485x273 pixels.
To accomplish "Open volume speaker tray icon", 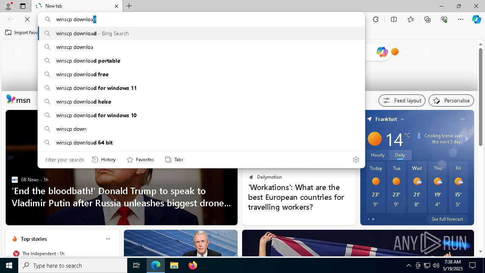I will 436,265.
